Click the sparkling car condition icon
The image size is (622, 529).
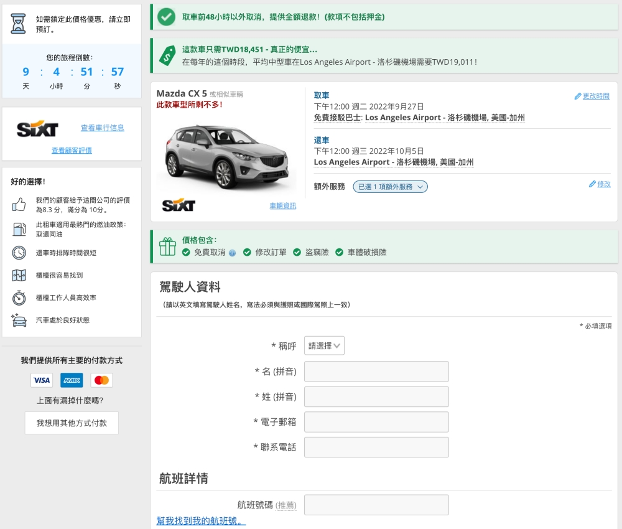[x=19, y=321]
